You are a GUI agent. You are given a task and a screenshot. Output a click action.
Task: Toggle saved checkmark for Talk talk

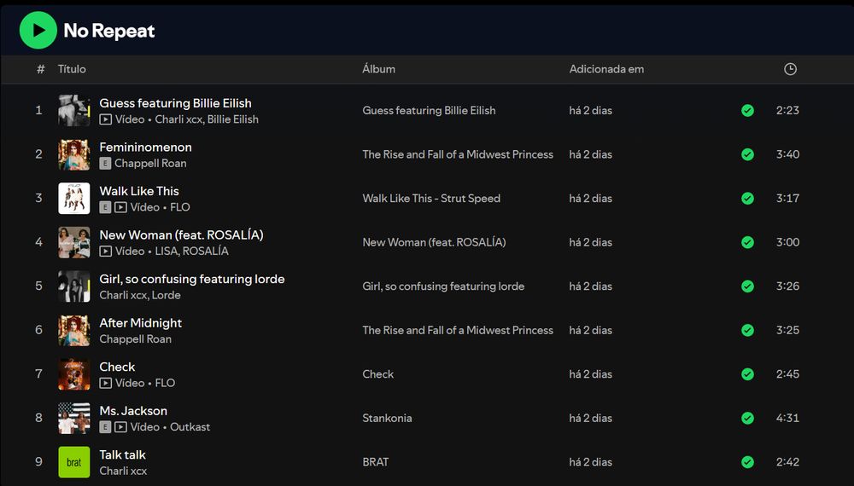point(747,462)
